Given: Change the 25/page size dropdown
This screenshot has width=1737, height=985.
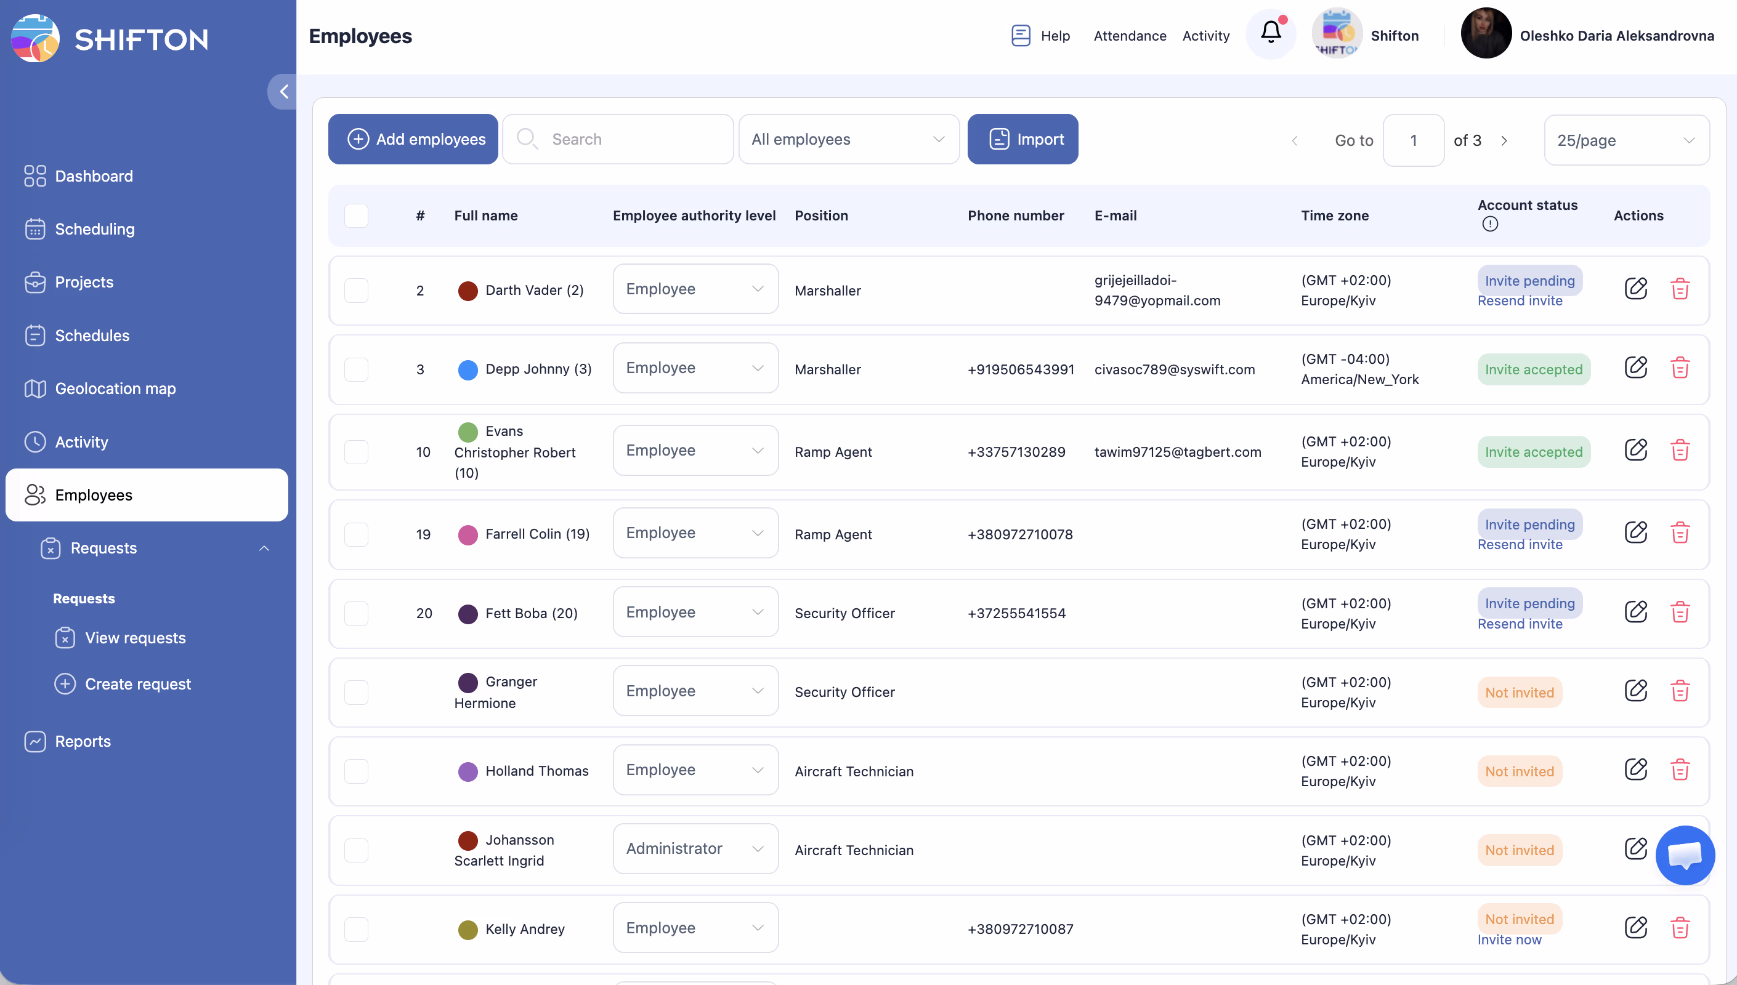Looking at the screenshot, I should [1626, 141].
